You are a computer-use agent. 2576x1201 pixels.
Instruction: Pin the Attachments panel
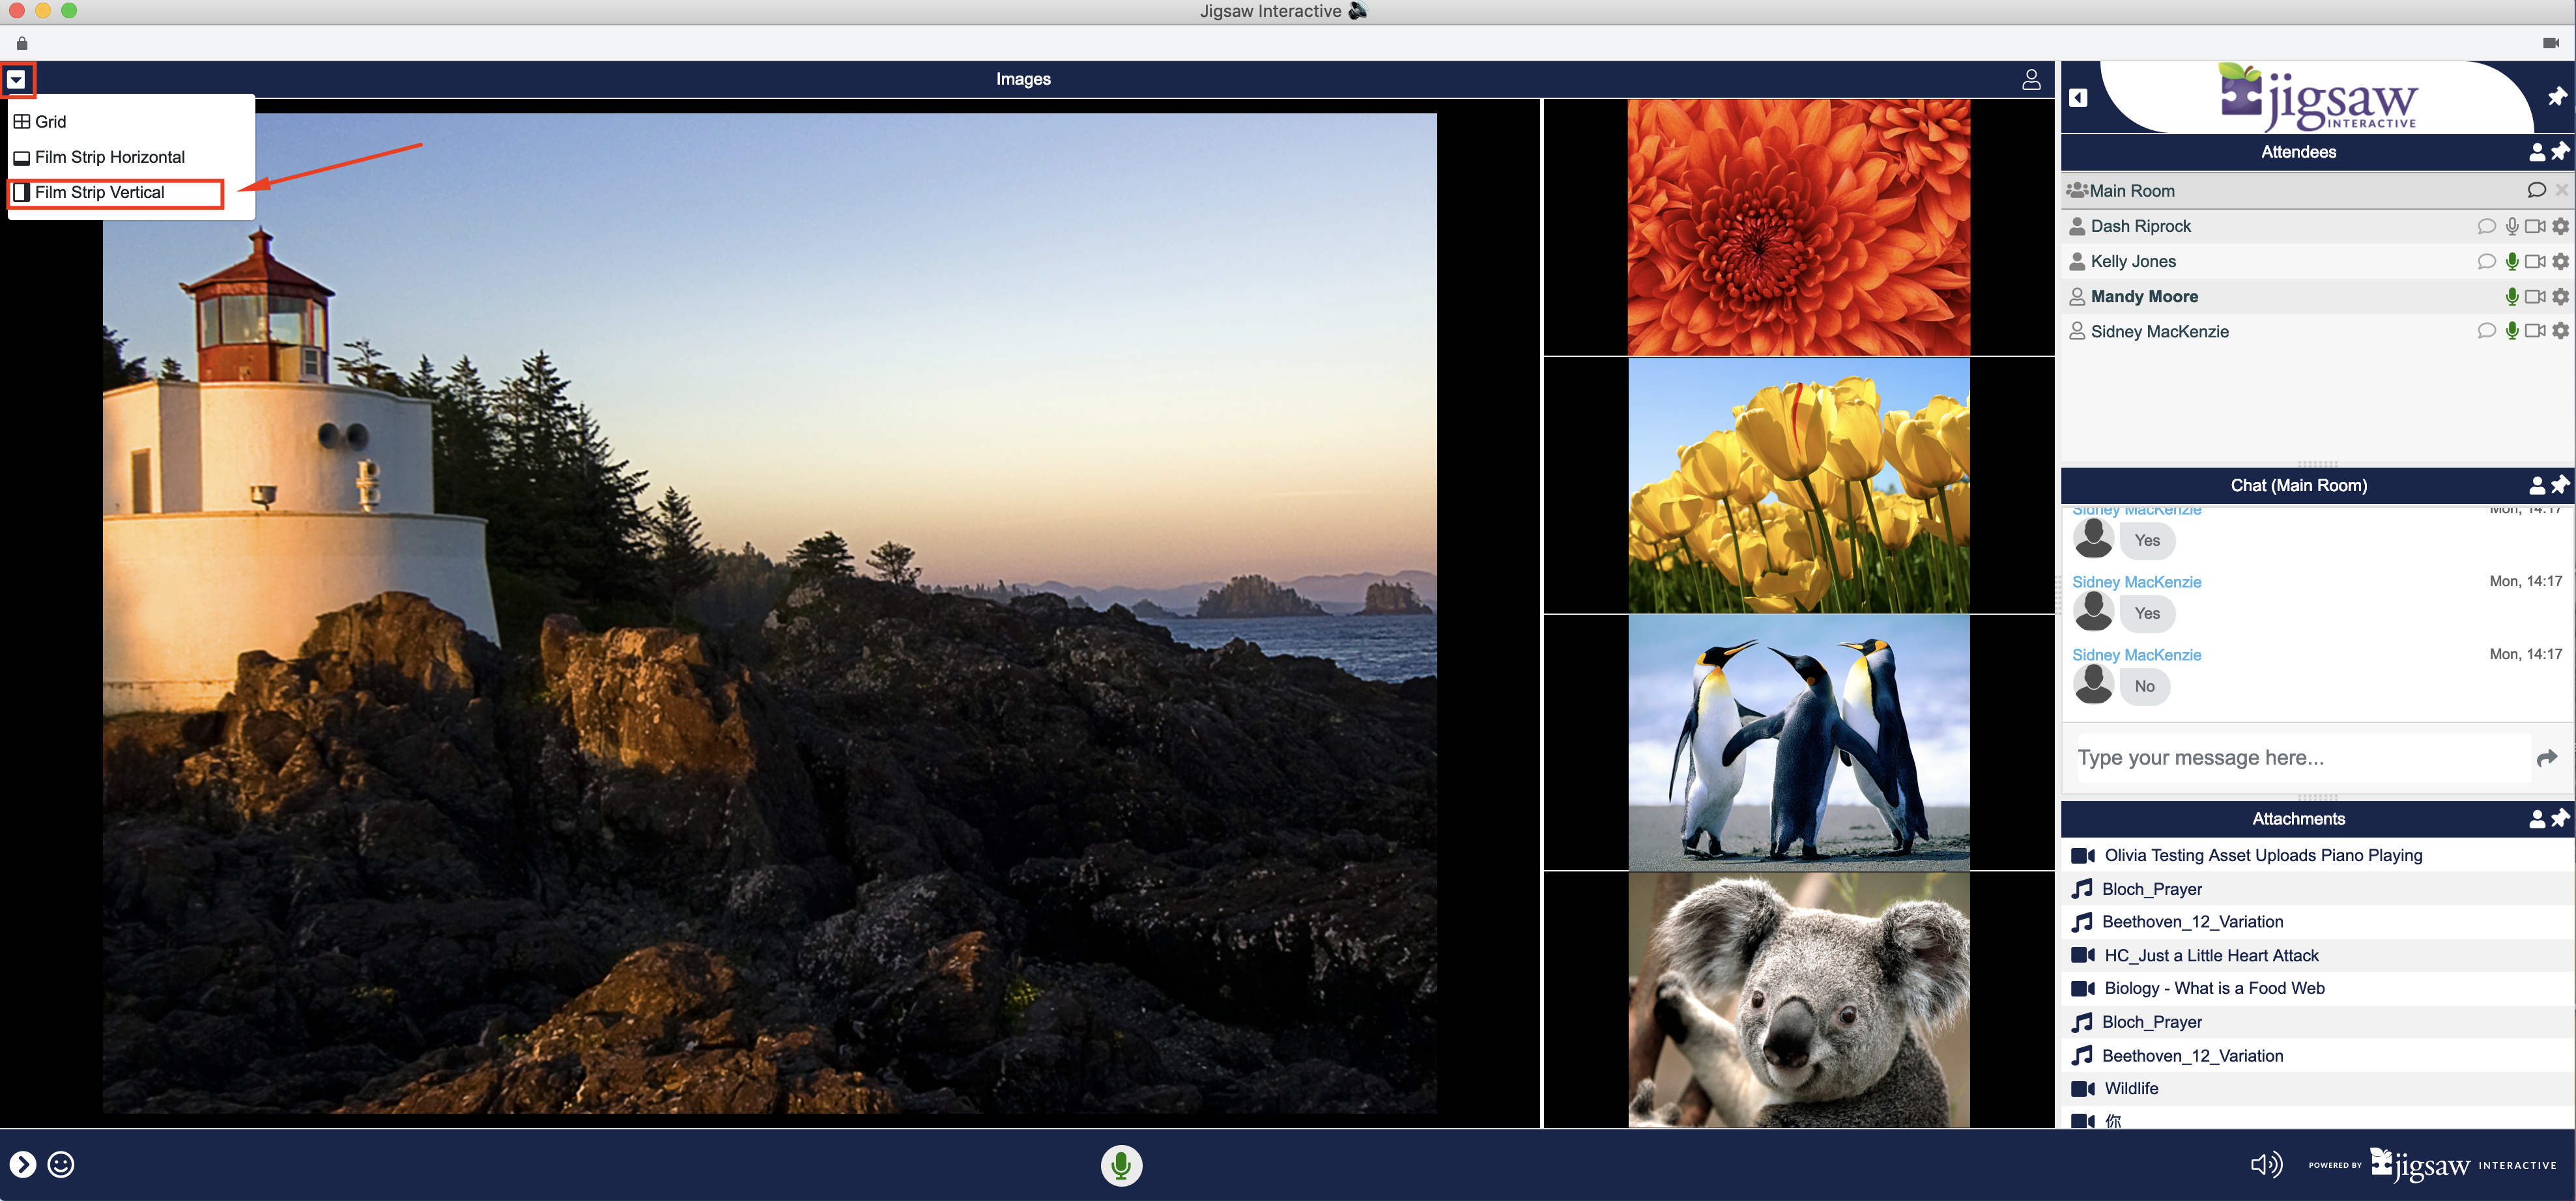pos(2560,818)
